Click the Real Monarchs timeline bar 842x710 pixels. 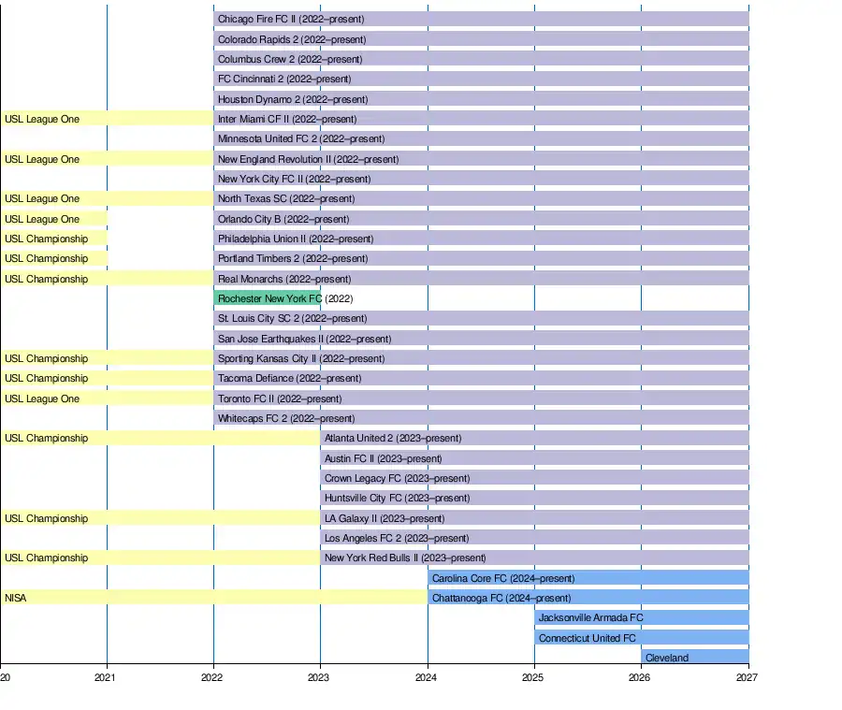(480, 279)
